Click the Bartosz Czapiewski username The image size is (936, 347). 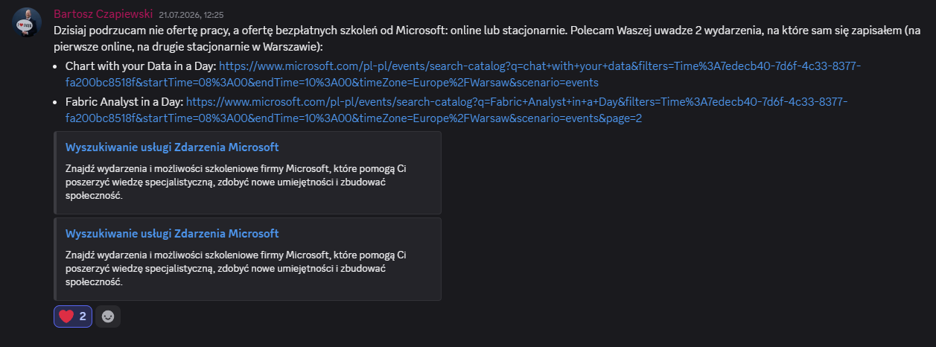[104, 14]
